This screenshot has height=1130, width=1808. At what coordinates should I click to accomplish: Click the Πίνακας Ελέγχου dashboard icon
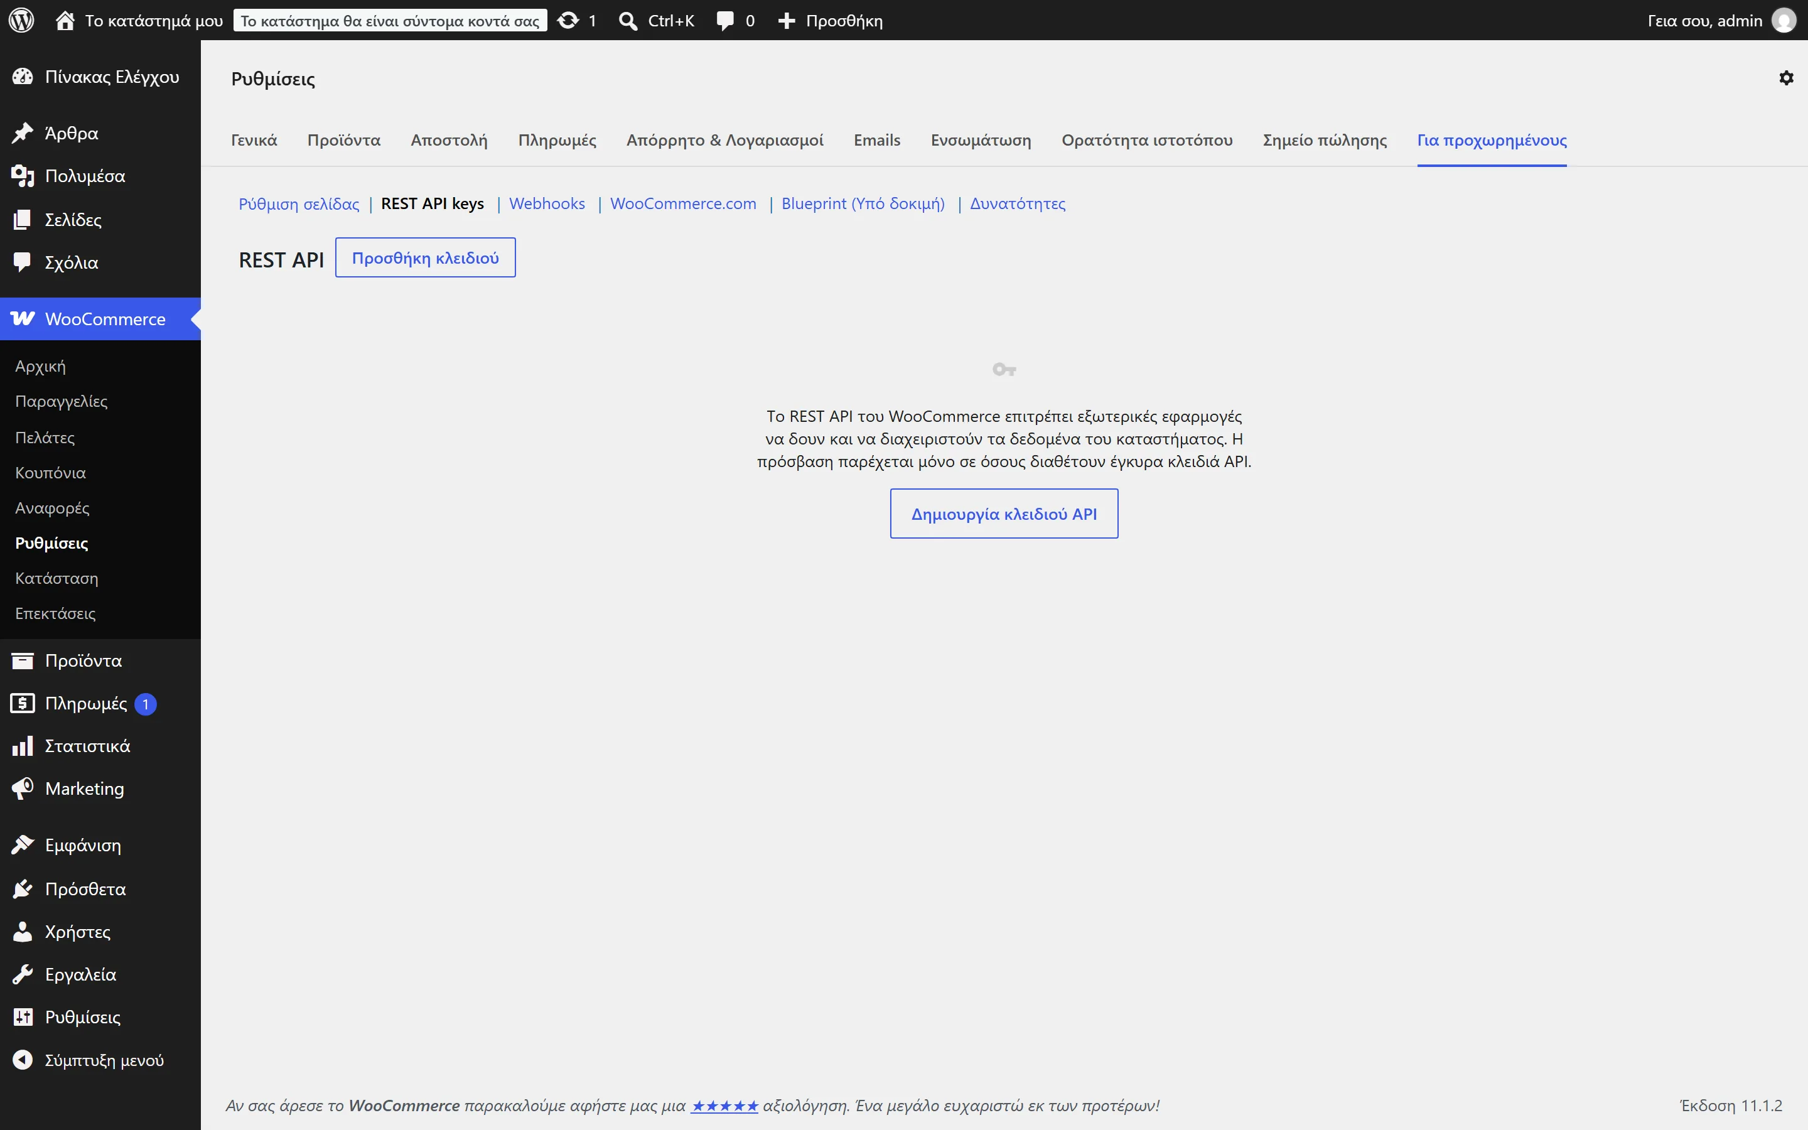(x=23, y=76)
